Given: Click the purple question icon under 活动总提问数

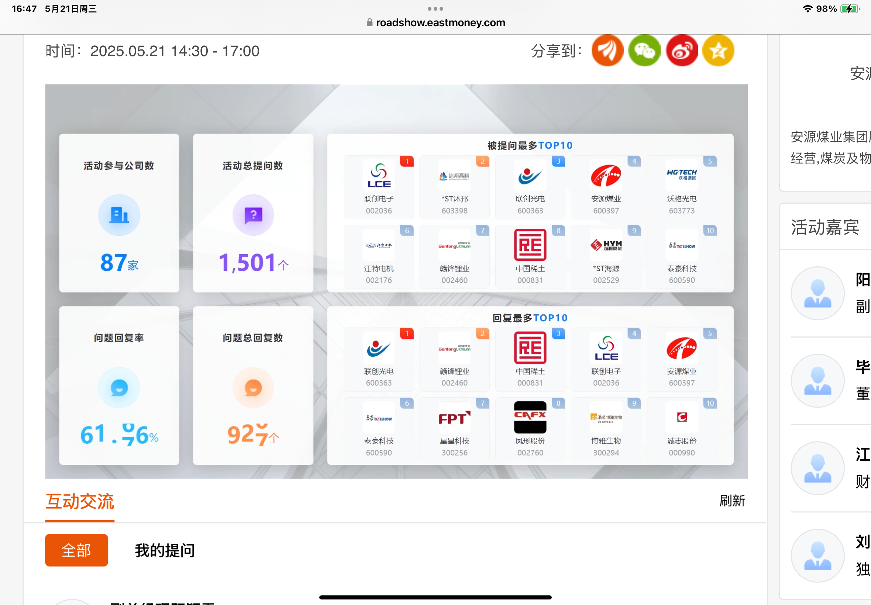Looking at the screenshot, I should click(x=253, y=215).
